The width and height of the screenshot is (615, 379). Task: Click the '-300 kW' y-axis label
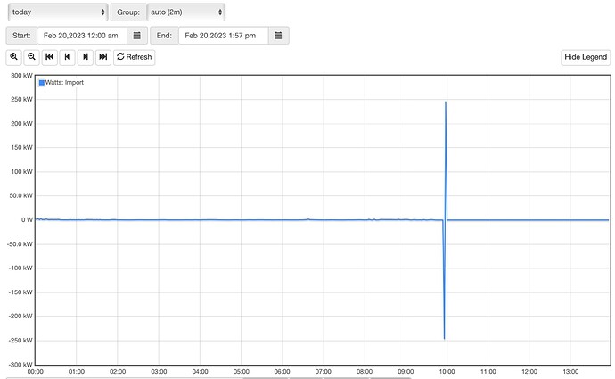pos(20,365)
